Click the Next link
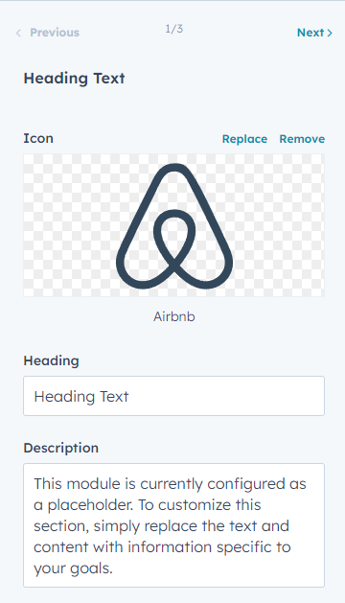 (x=314, y=33)
